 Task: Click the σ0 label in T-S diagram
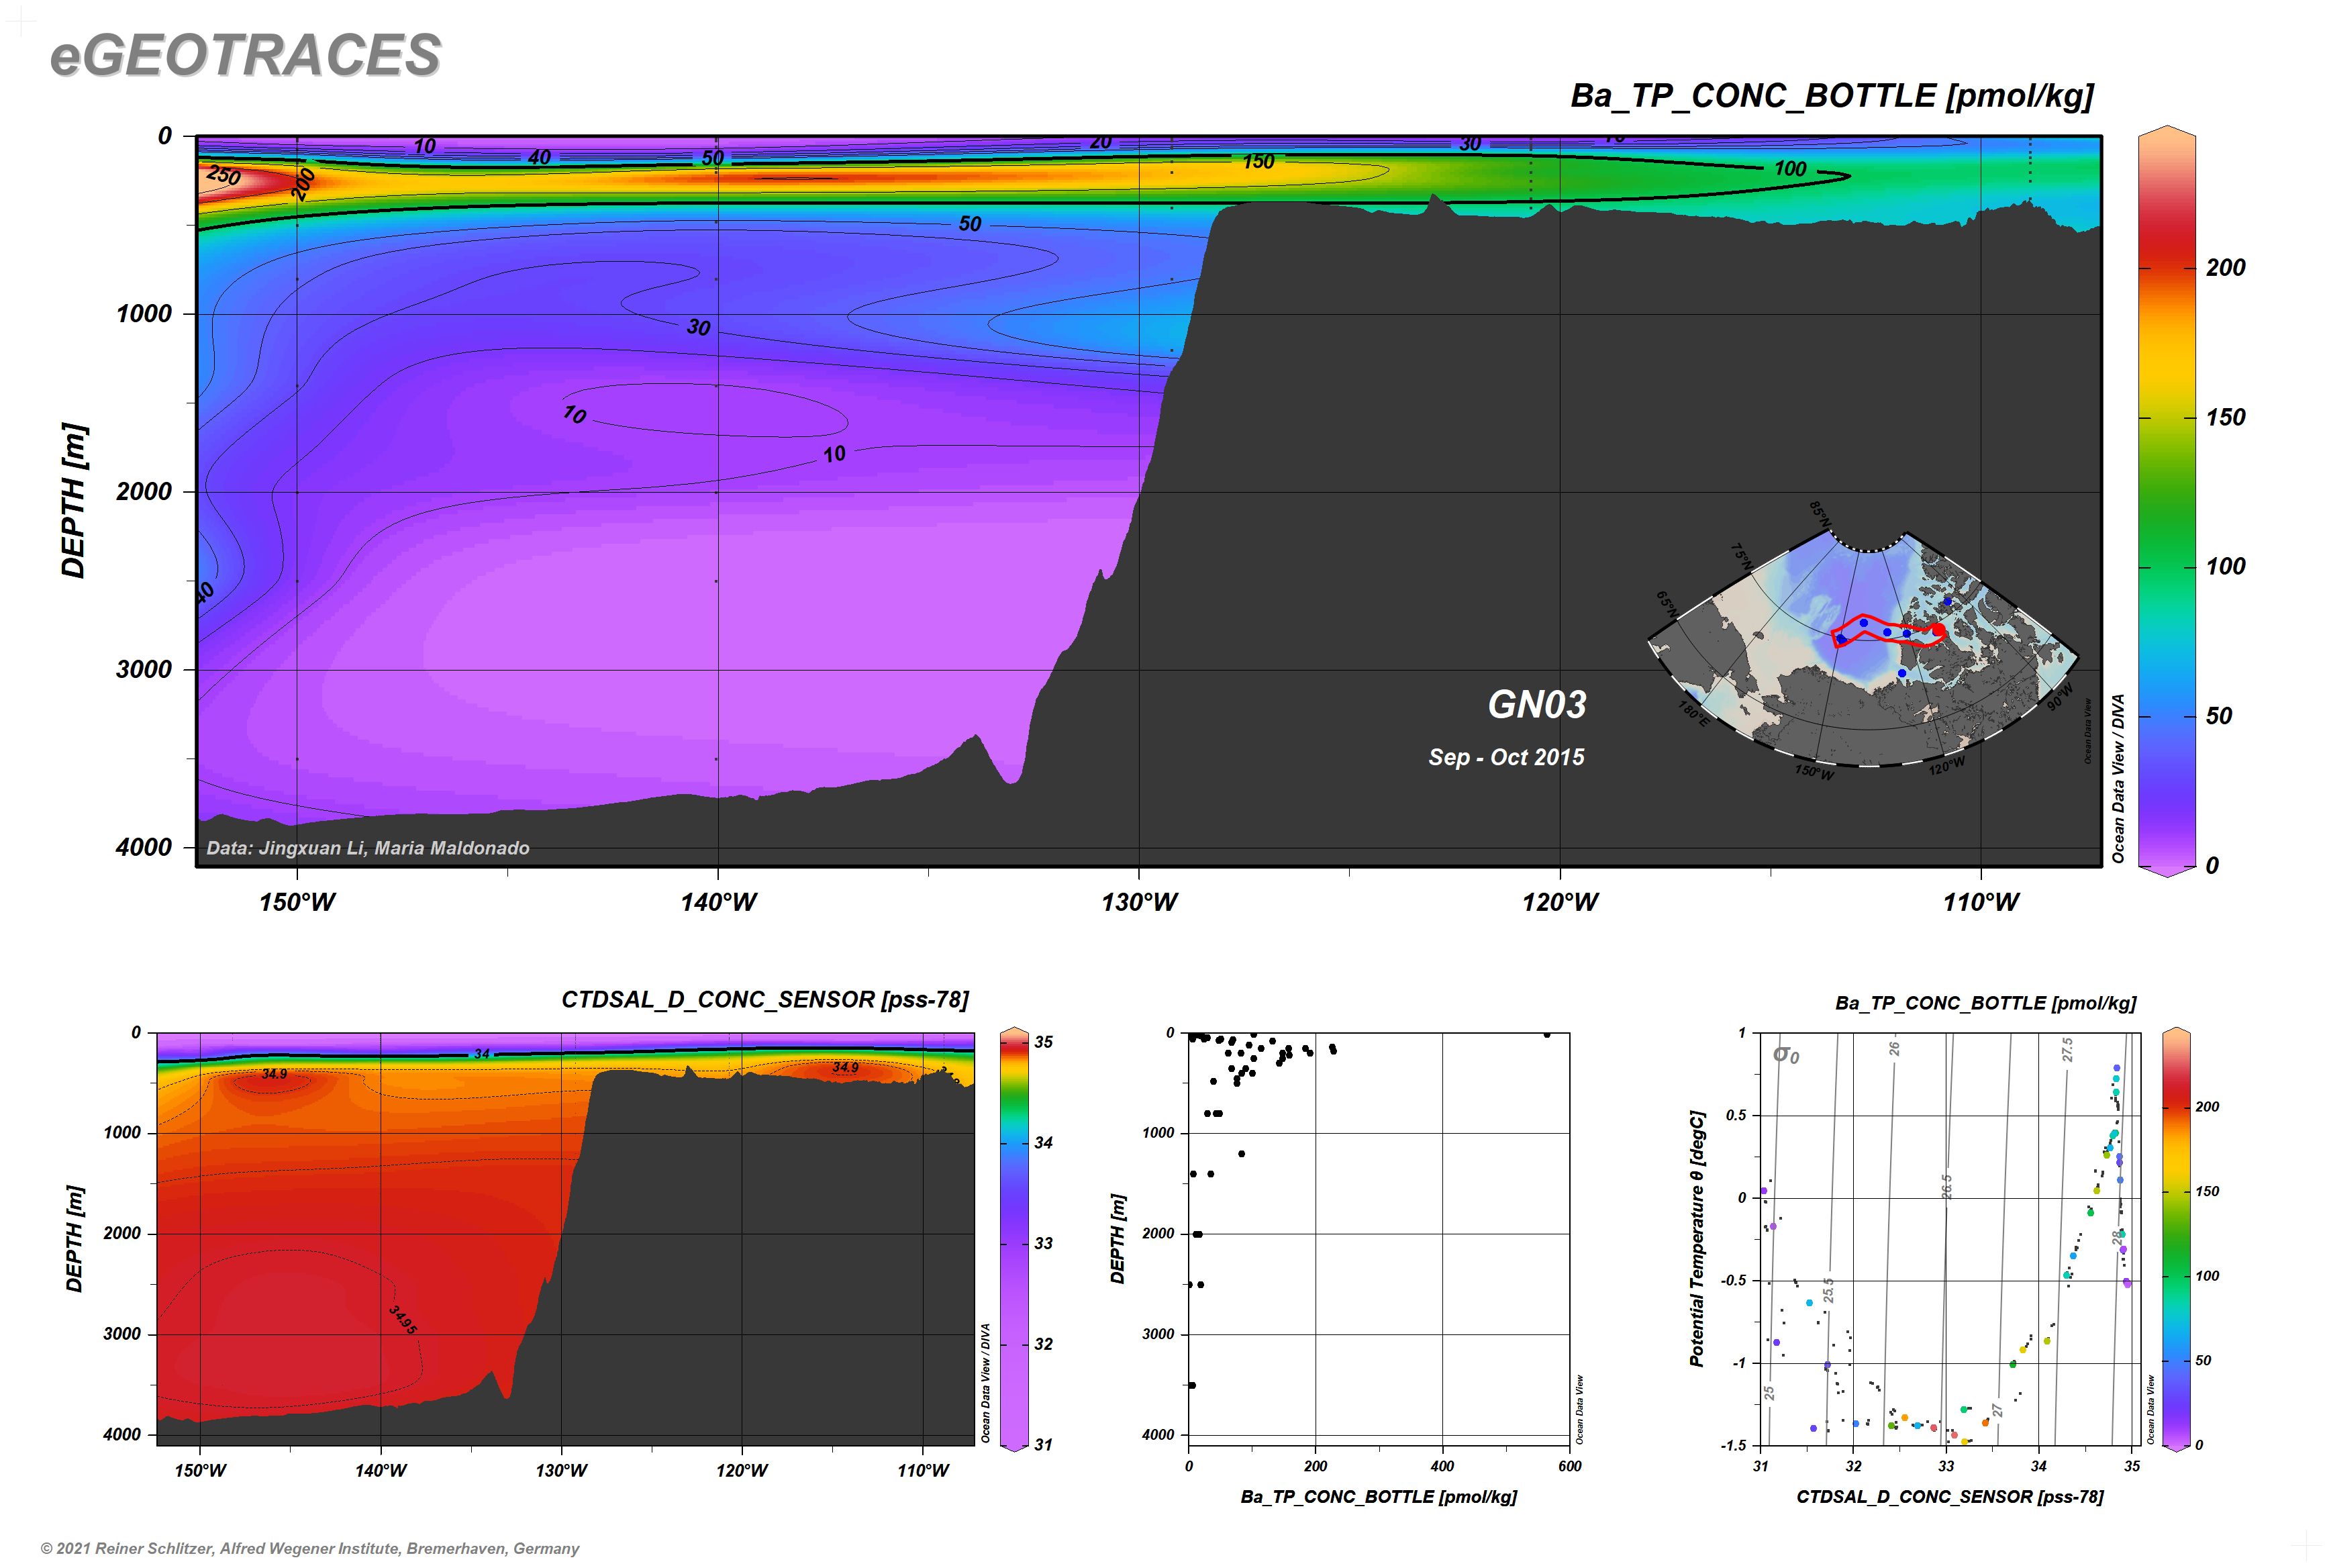tap(1786, 1054)
